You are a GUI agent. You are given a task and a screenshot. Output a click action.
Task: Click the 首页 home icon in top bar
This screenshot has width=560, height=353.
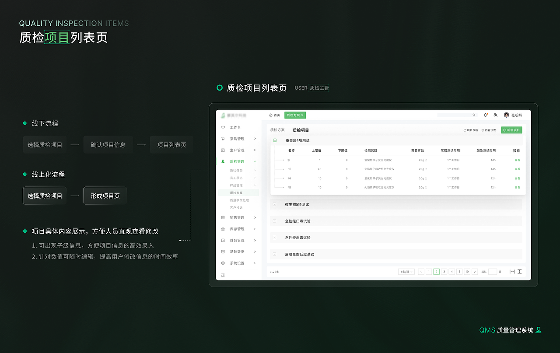(x=271, y=115)
